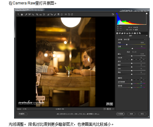Rotate image 90° counterclockwise

point(69,14)
